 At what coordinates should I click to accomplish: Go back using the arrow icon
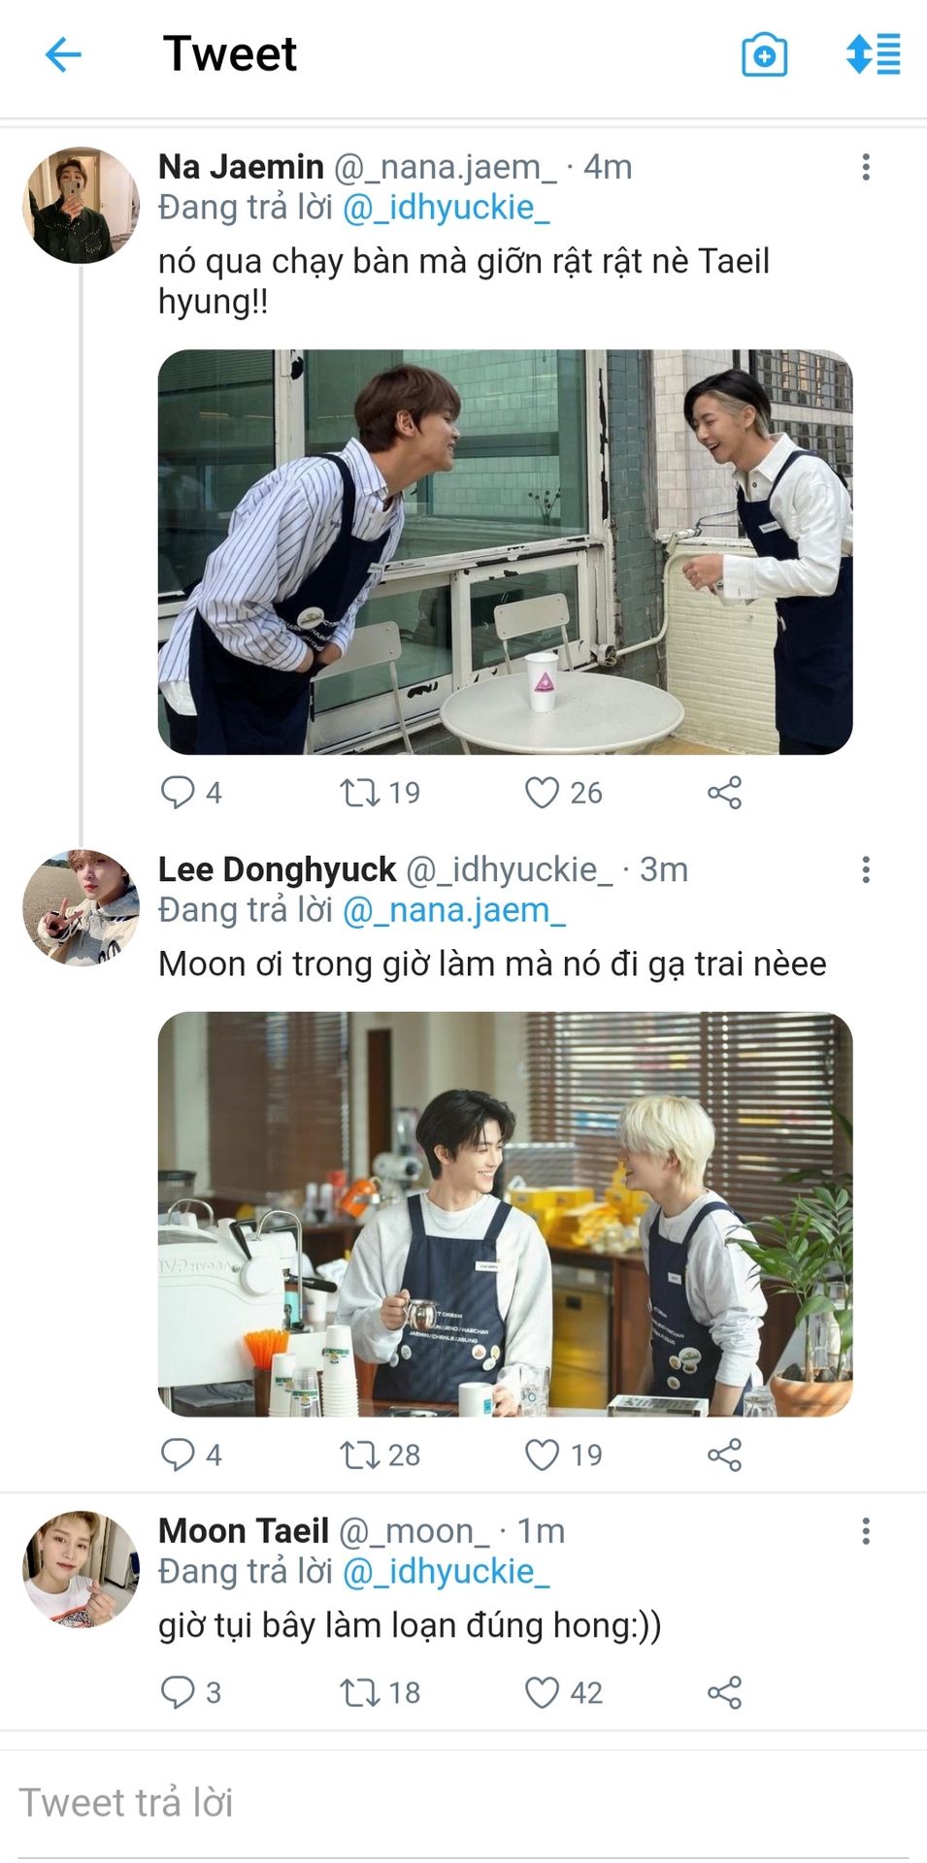coord(63,54)
